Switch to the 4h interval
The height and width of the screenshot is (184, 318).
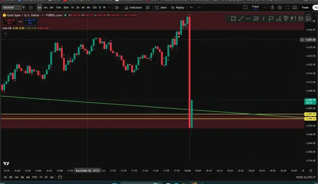pos(83,8)
